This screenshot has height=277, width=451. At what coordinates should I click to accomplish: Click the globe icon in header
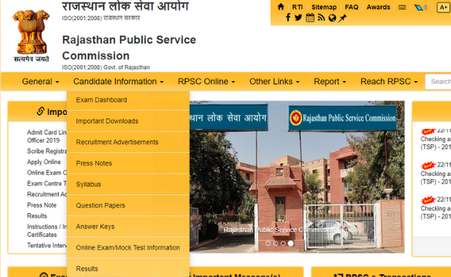coord(332,18)
